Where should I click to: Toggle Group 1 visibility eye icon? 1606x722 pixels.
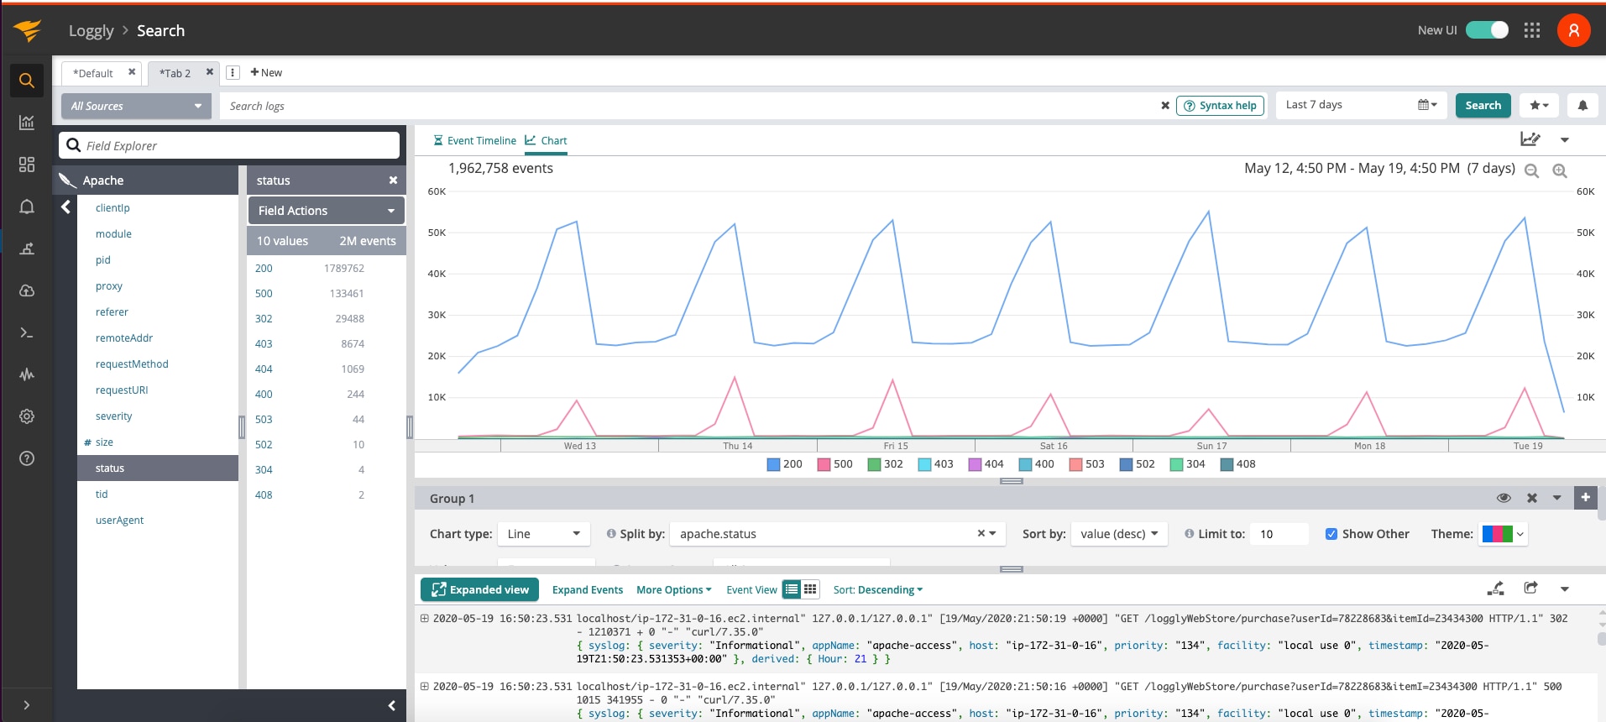pos(1504,498)
